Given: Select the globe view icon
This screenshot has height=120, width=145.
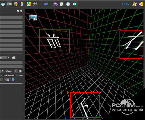Looking at the screenshot, I should coord(68,4).
